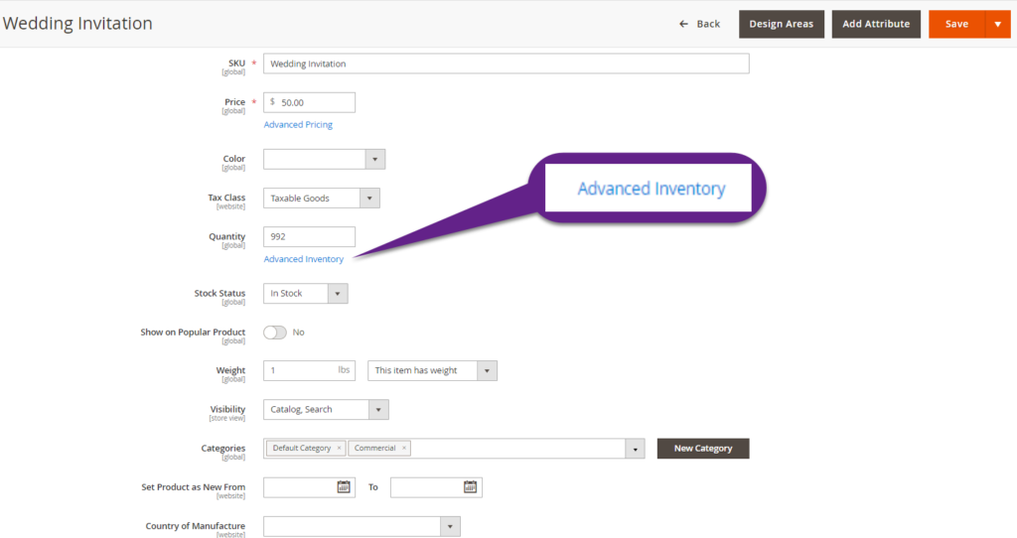Viewport: 1017px width, 538px height.
Task: Open the item weight type dropdown
Action: [486, 370]
